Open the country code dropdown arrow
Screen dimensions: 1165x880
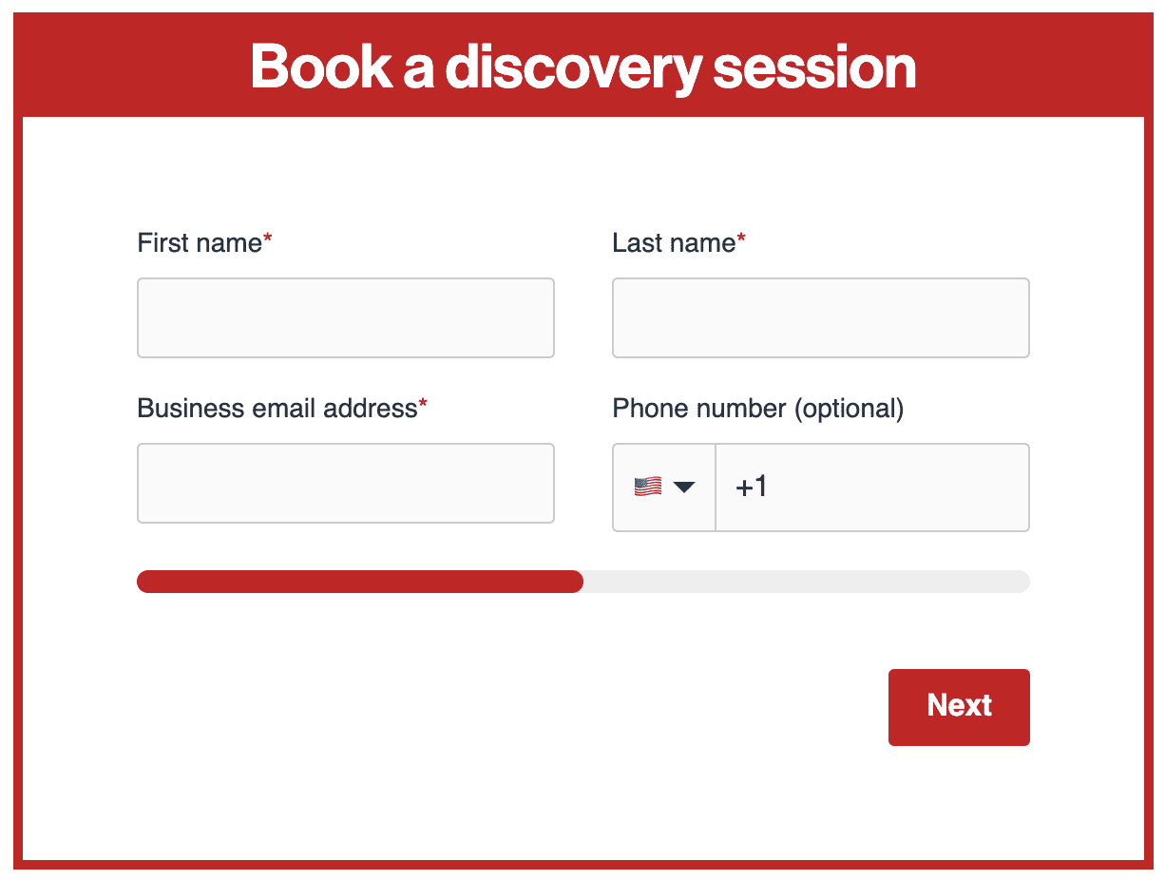click(x=684, y=488)
